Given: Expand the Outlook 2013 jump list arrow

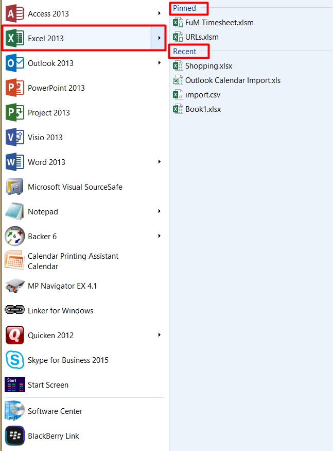Looking at the screenshot, I should point(159,63).
